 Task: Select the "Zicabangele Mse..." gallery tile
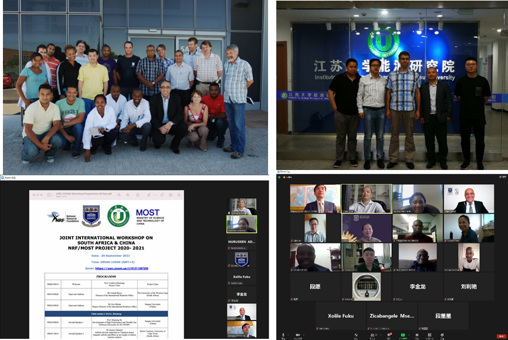(392, 316)
